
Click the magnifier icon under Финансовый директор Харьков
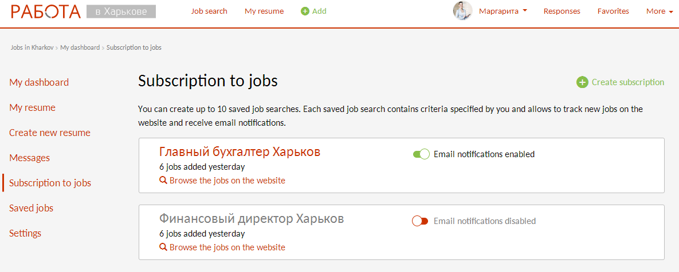[x=163, y=247]
